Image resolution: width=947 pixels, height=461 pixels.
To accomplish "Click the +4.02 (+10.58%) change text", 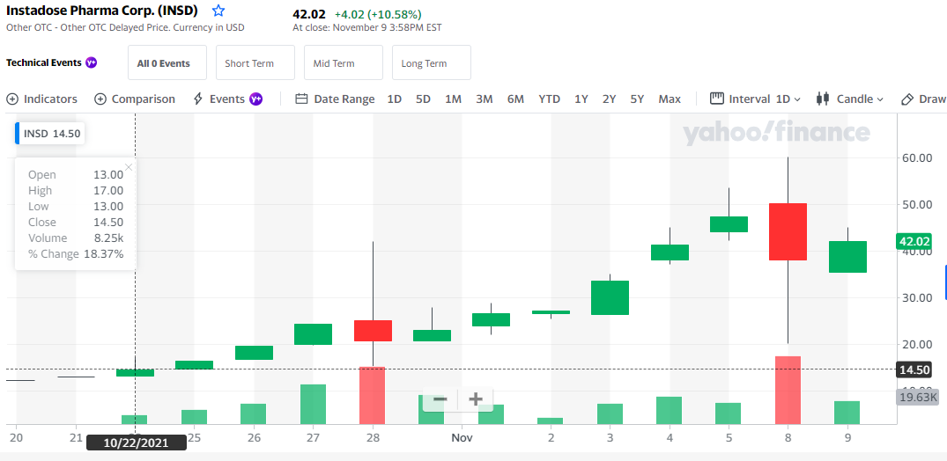I will (x=378, y=14).
